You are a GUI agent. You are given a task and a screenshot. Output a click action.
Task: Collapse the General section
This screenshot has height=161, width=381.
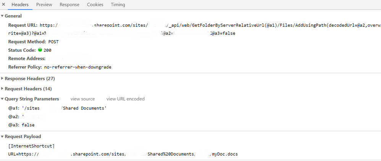click(x=11, y=16)
